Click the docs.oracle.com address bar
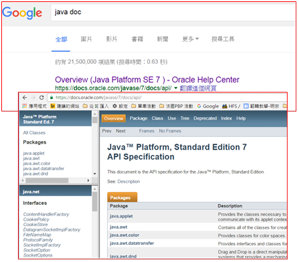This screenshot has width=299, height=262. pyautogui.click(x=167, y=98)
